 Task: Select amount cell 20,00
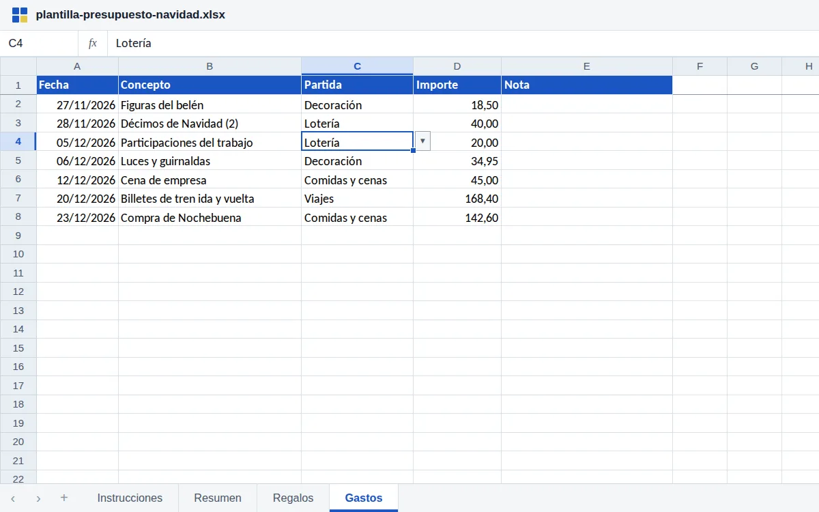(x=457, y=142)
